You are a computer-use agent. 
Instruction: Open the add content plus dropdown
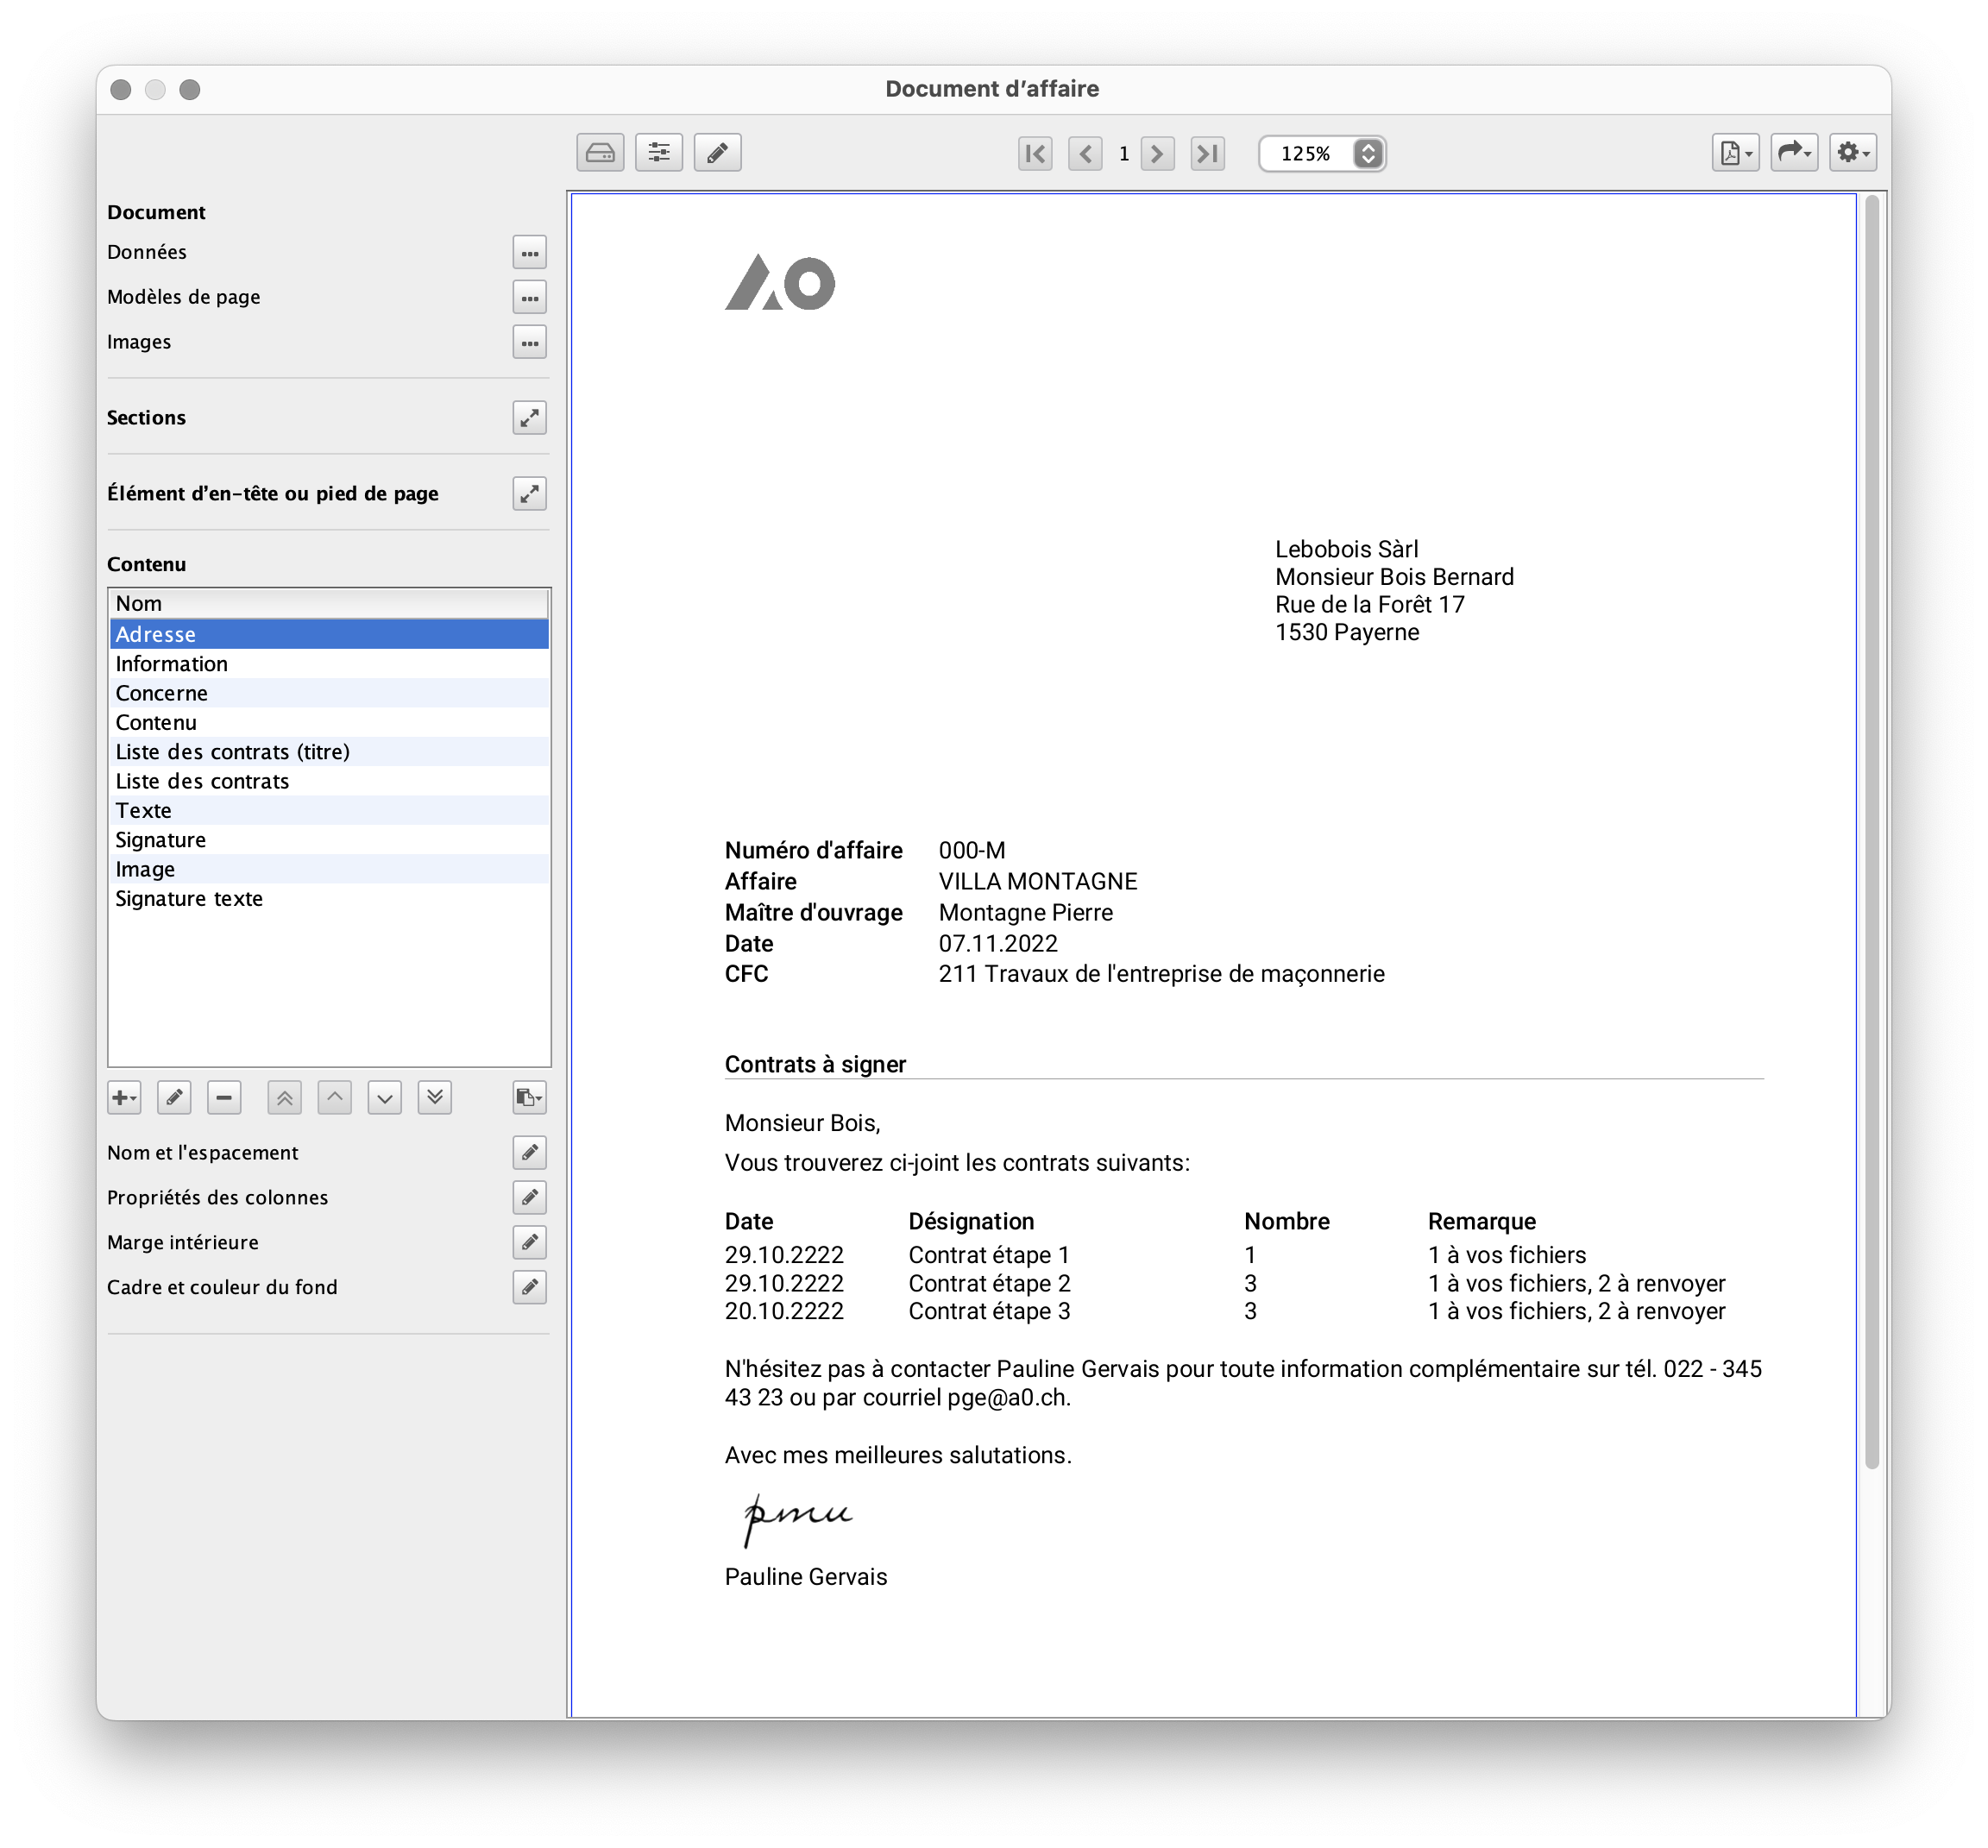point(124,1098)
